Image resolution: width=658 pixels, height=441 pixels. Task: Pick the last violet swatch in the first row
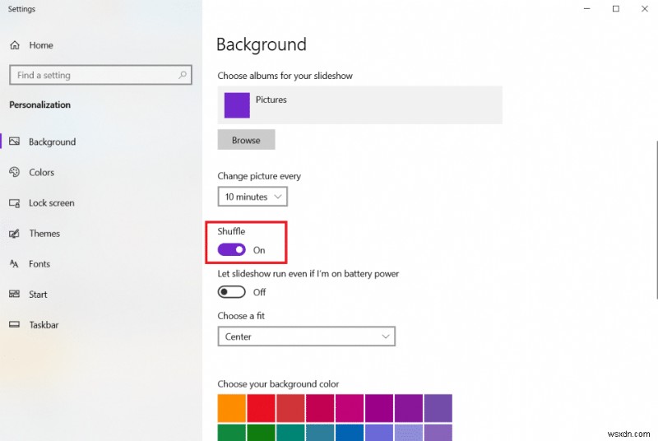coord(438,408)
